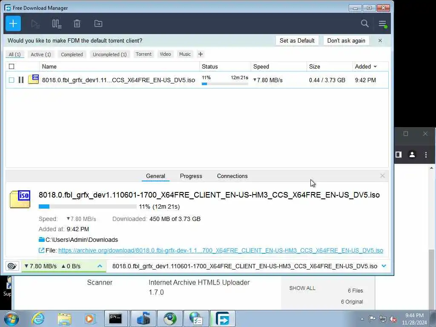Click the 11% progress bar in download row
The width and height of the screenshot is (436, 327).
point(225,84)
